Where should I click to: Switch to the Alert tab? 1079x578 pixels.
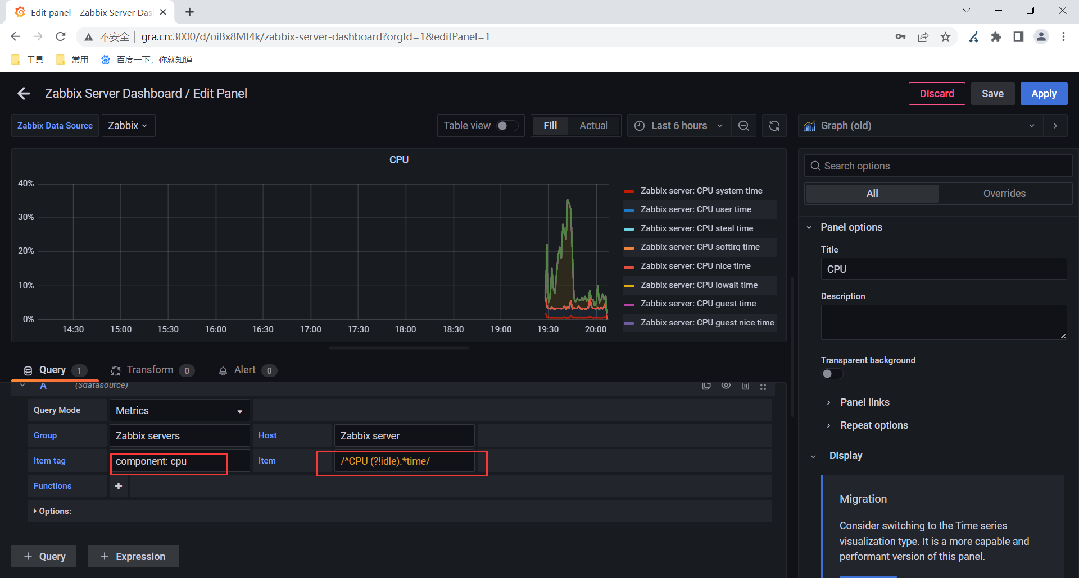(x=247, y=370)
